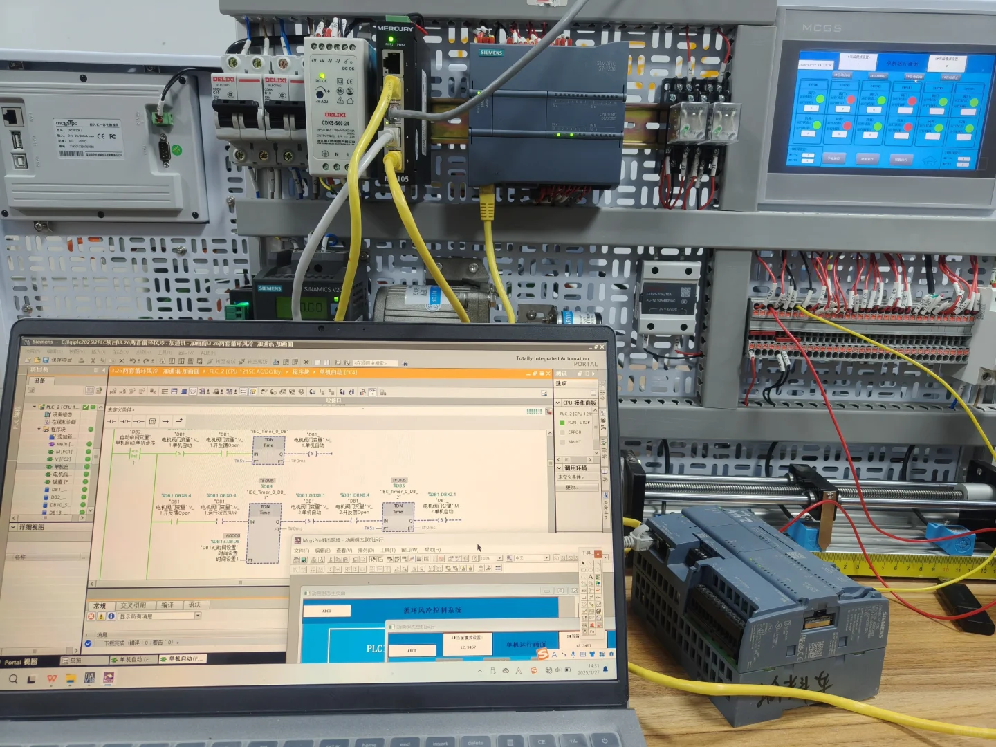Click the binoculars search icon

click(x=405, y=363)
